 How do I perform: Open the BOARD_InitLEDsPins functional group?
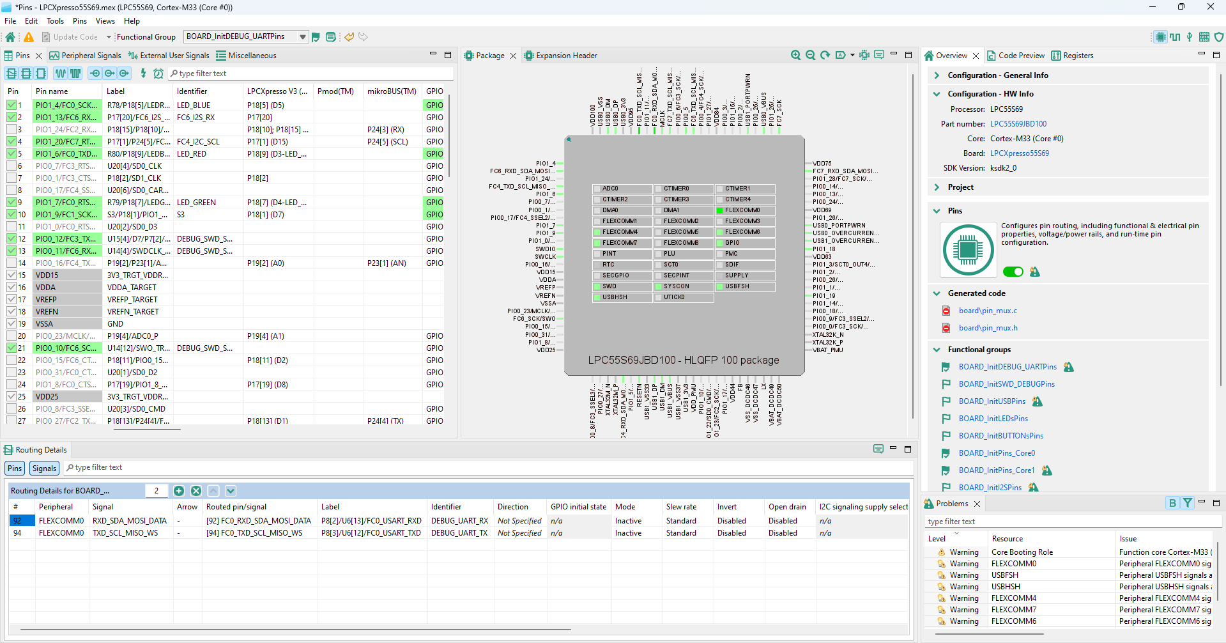tap(993, 419)
